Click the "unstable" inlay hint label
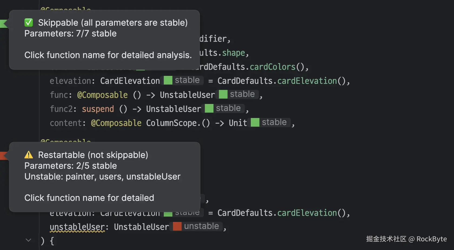454x250 pixels. pyautogui.click(x=201, y=226)
